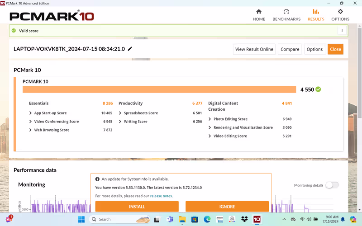
Task: Click the Compare button
Action: tap(290, 49)
